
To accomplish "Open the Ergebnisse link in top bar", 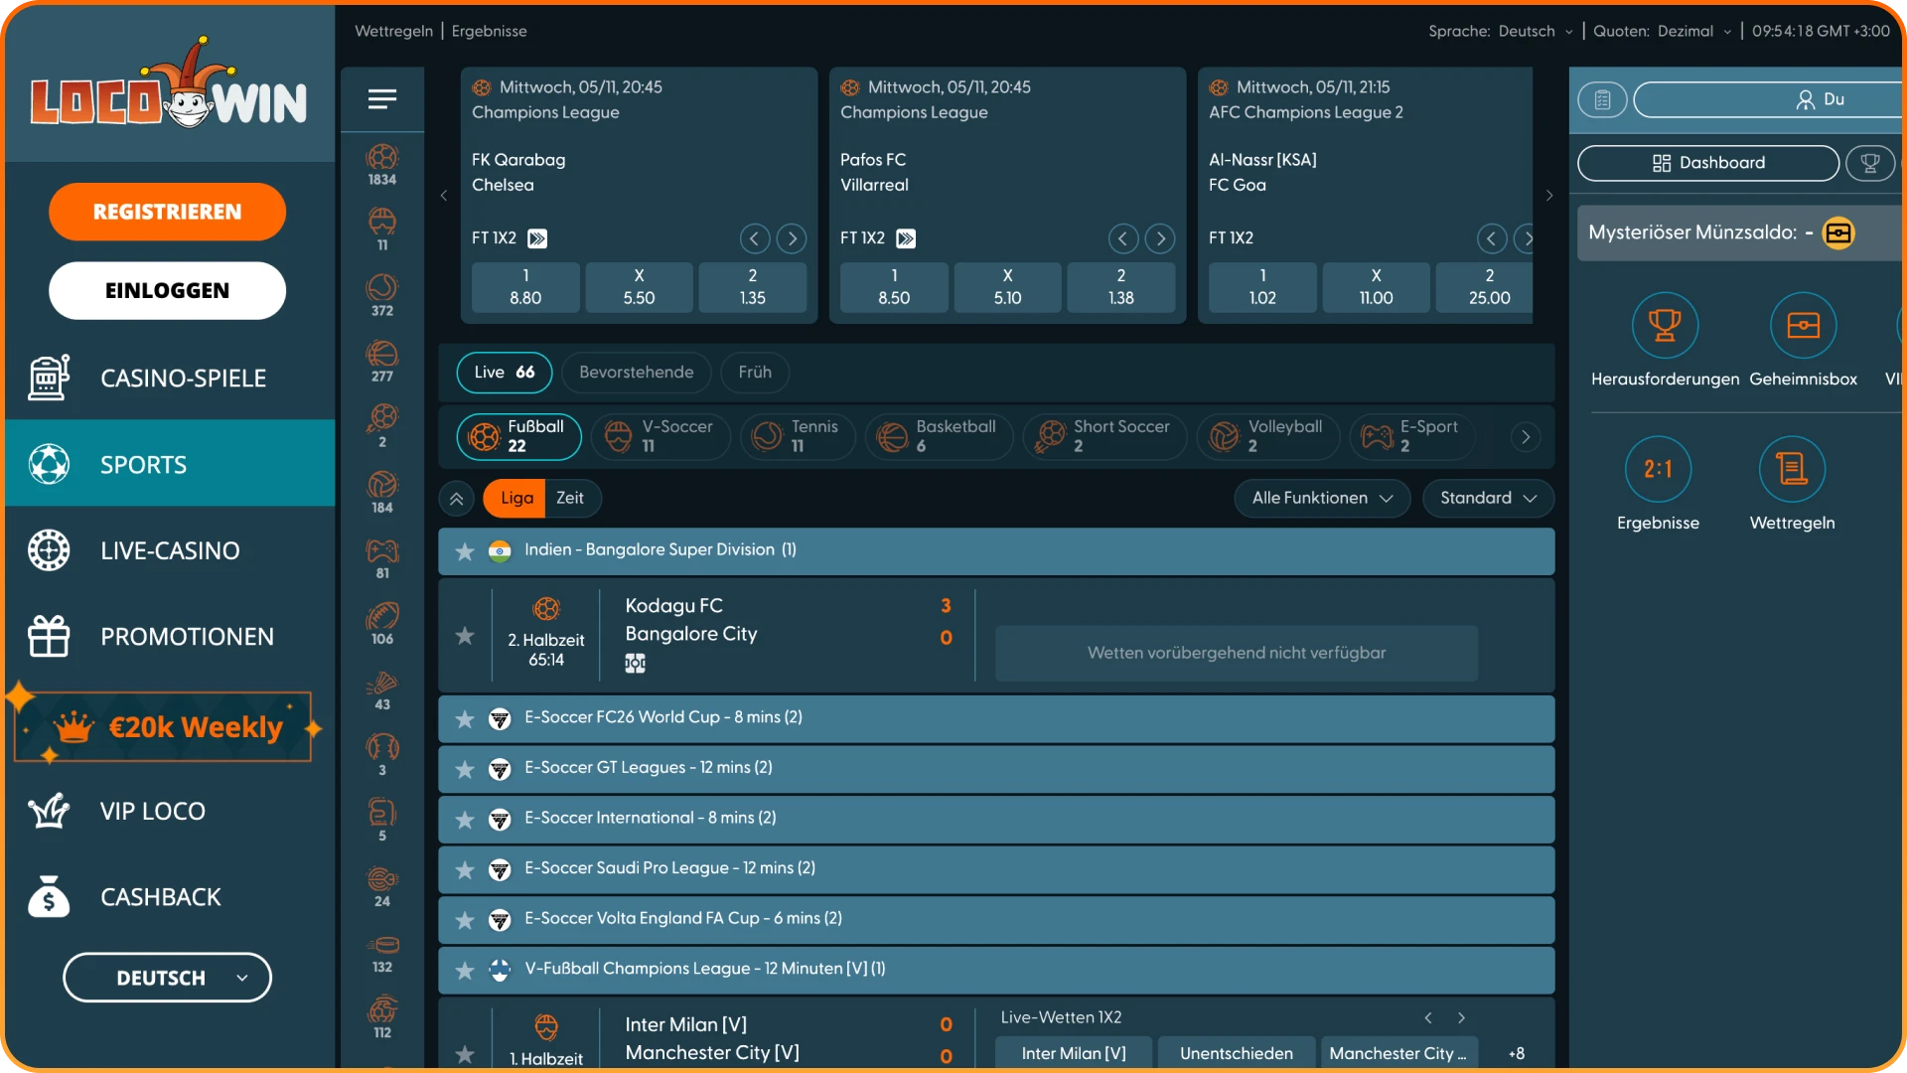I will point(490,31).
